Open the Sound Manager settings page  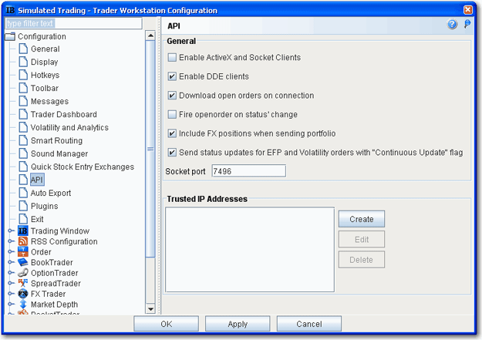59,153
